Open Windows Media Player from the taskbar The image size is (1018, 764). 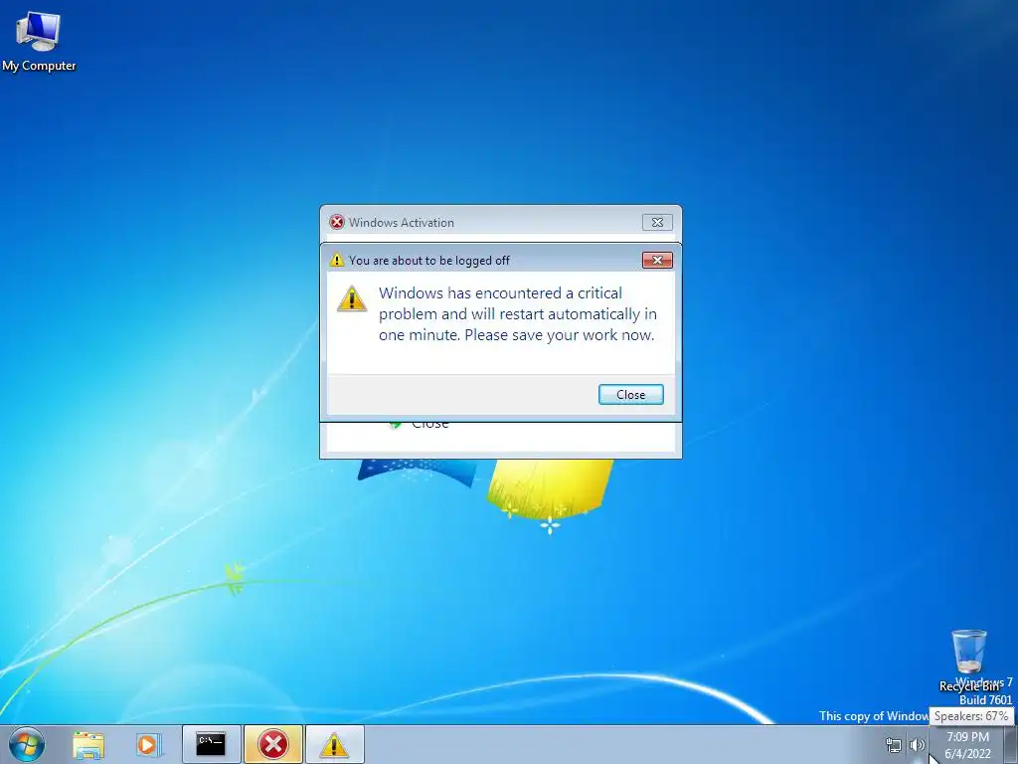click(x=149, y=744)
